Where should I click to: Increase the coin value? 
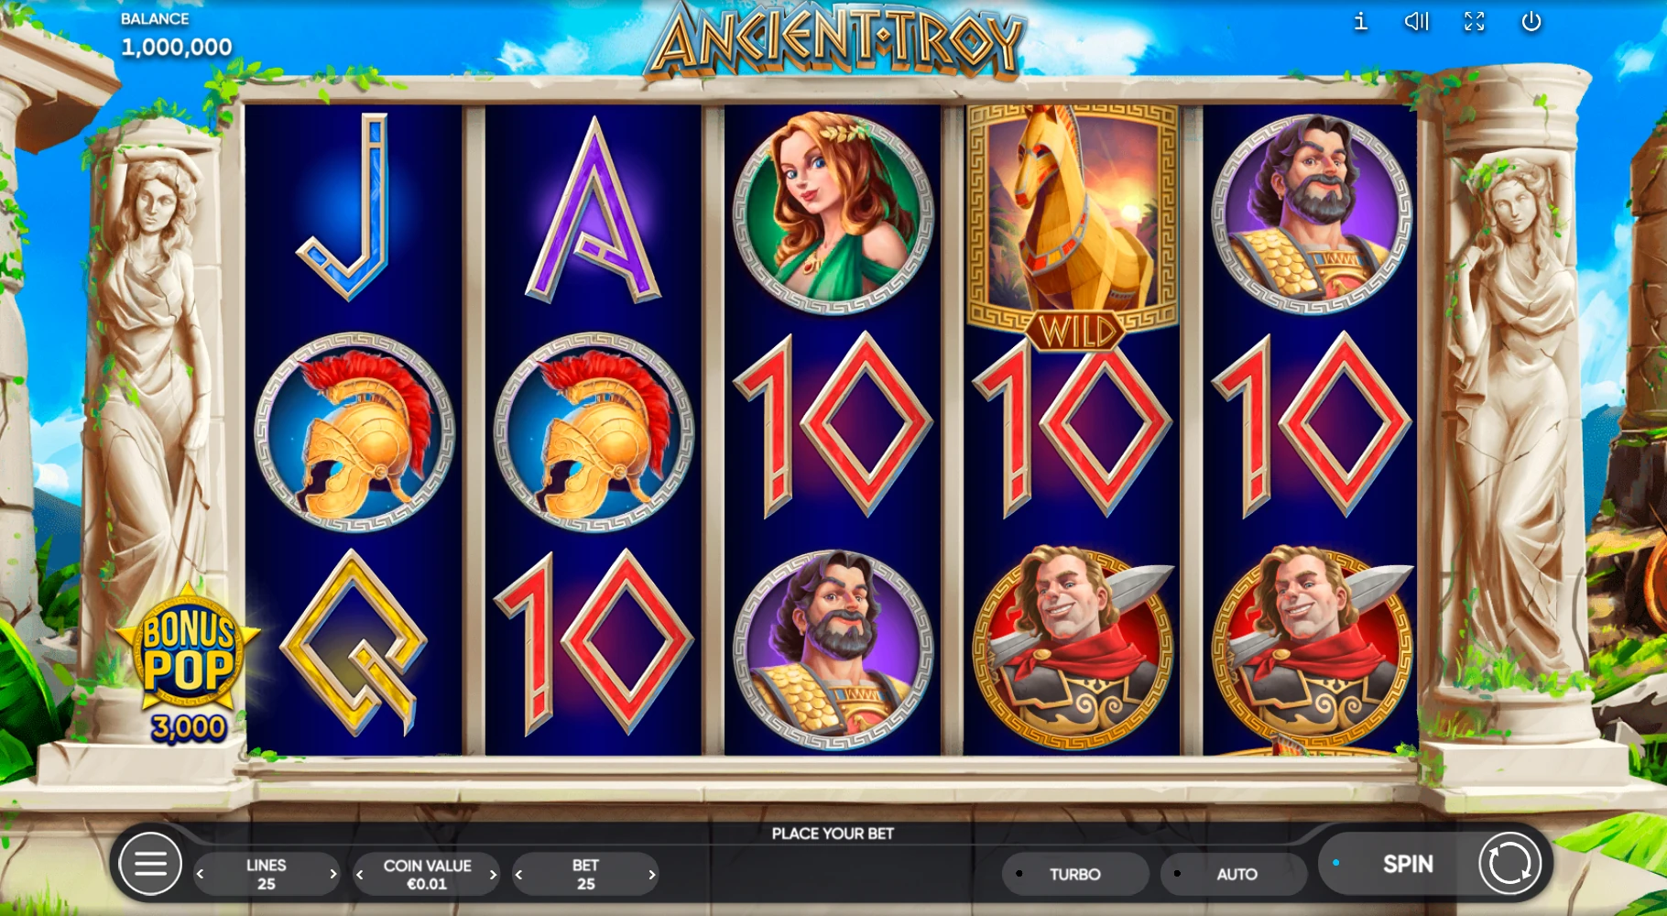(493, 875)
